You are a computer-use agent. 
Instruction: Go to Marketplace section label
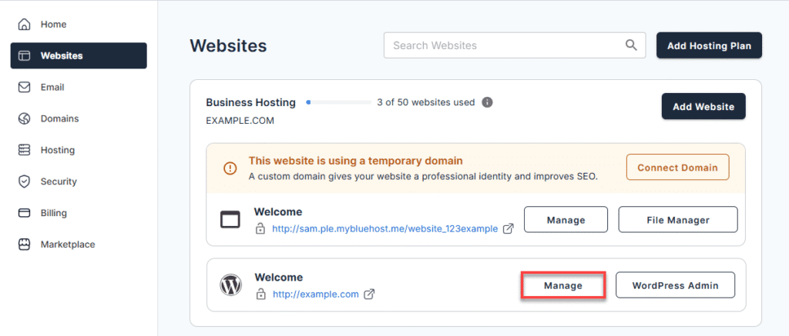[x=68, y=245]
